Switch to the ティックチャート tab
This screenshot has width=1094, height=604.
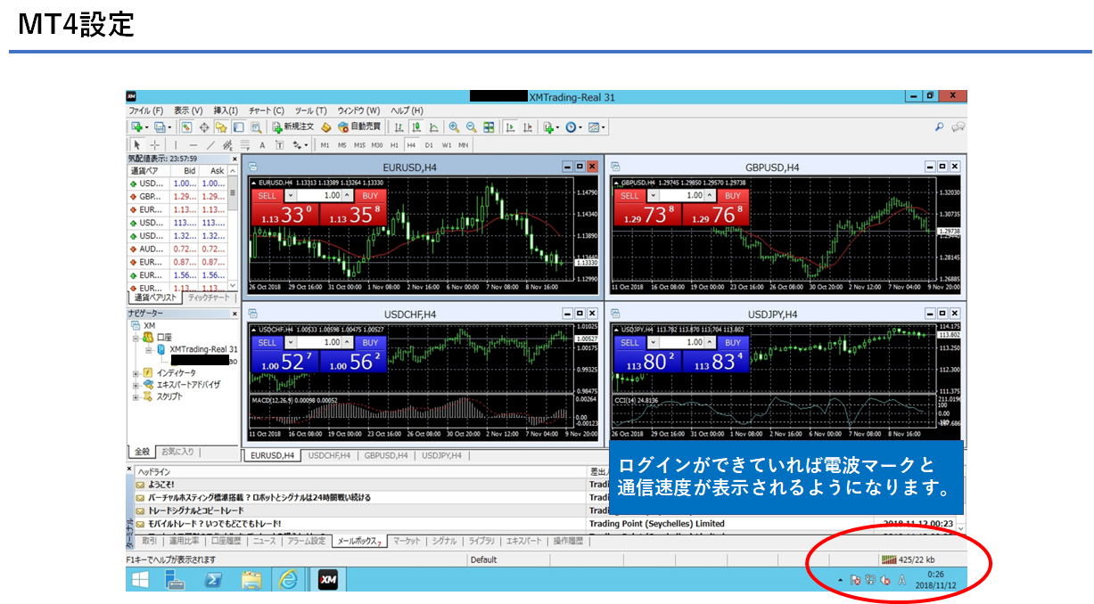208,298
